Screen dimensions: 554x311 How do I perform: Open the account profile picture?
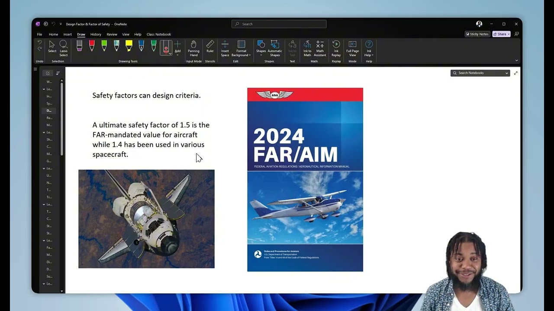(479, 24)
